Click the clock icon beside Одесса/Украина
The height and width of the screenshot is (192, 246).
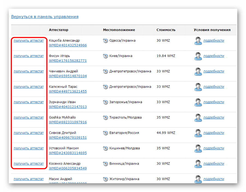[x=106, y=41]
